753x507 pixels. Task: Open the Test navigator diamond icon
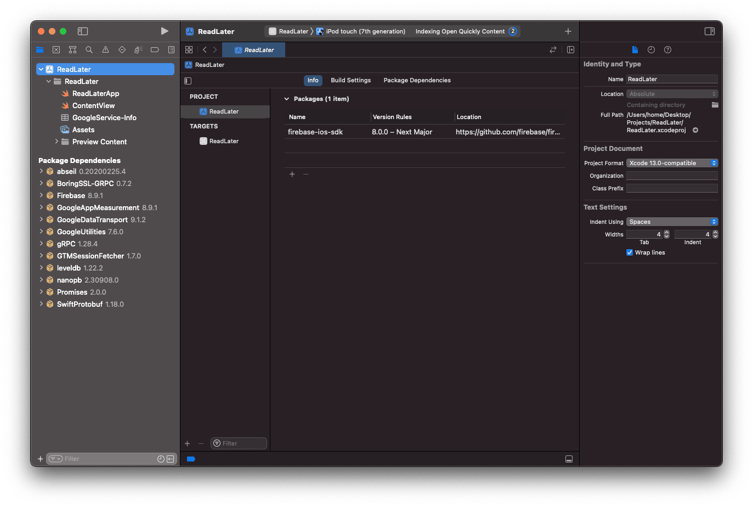[x=122, y=50]
